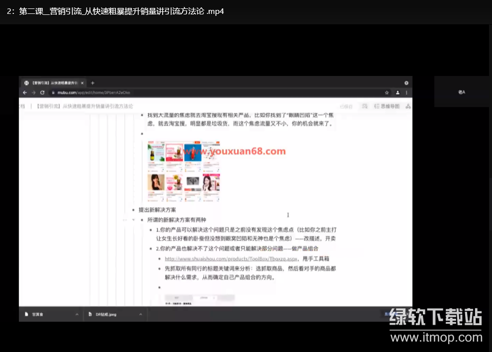Click the share structure icon right of 思维导图
This screenshot has width=492, height=352.
click(x=408, y=106)
